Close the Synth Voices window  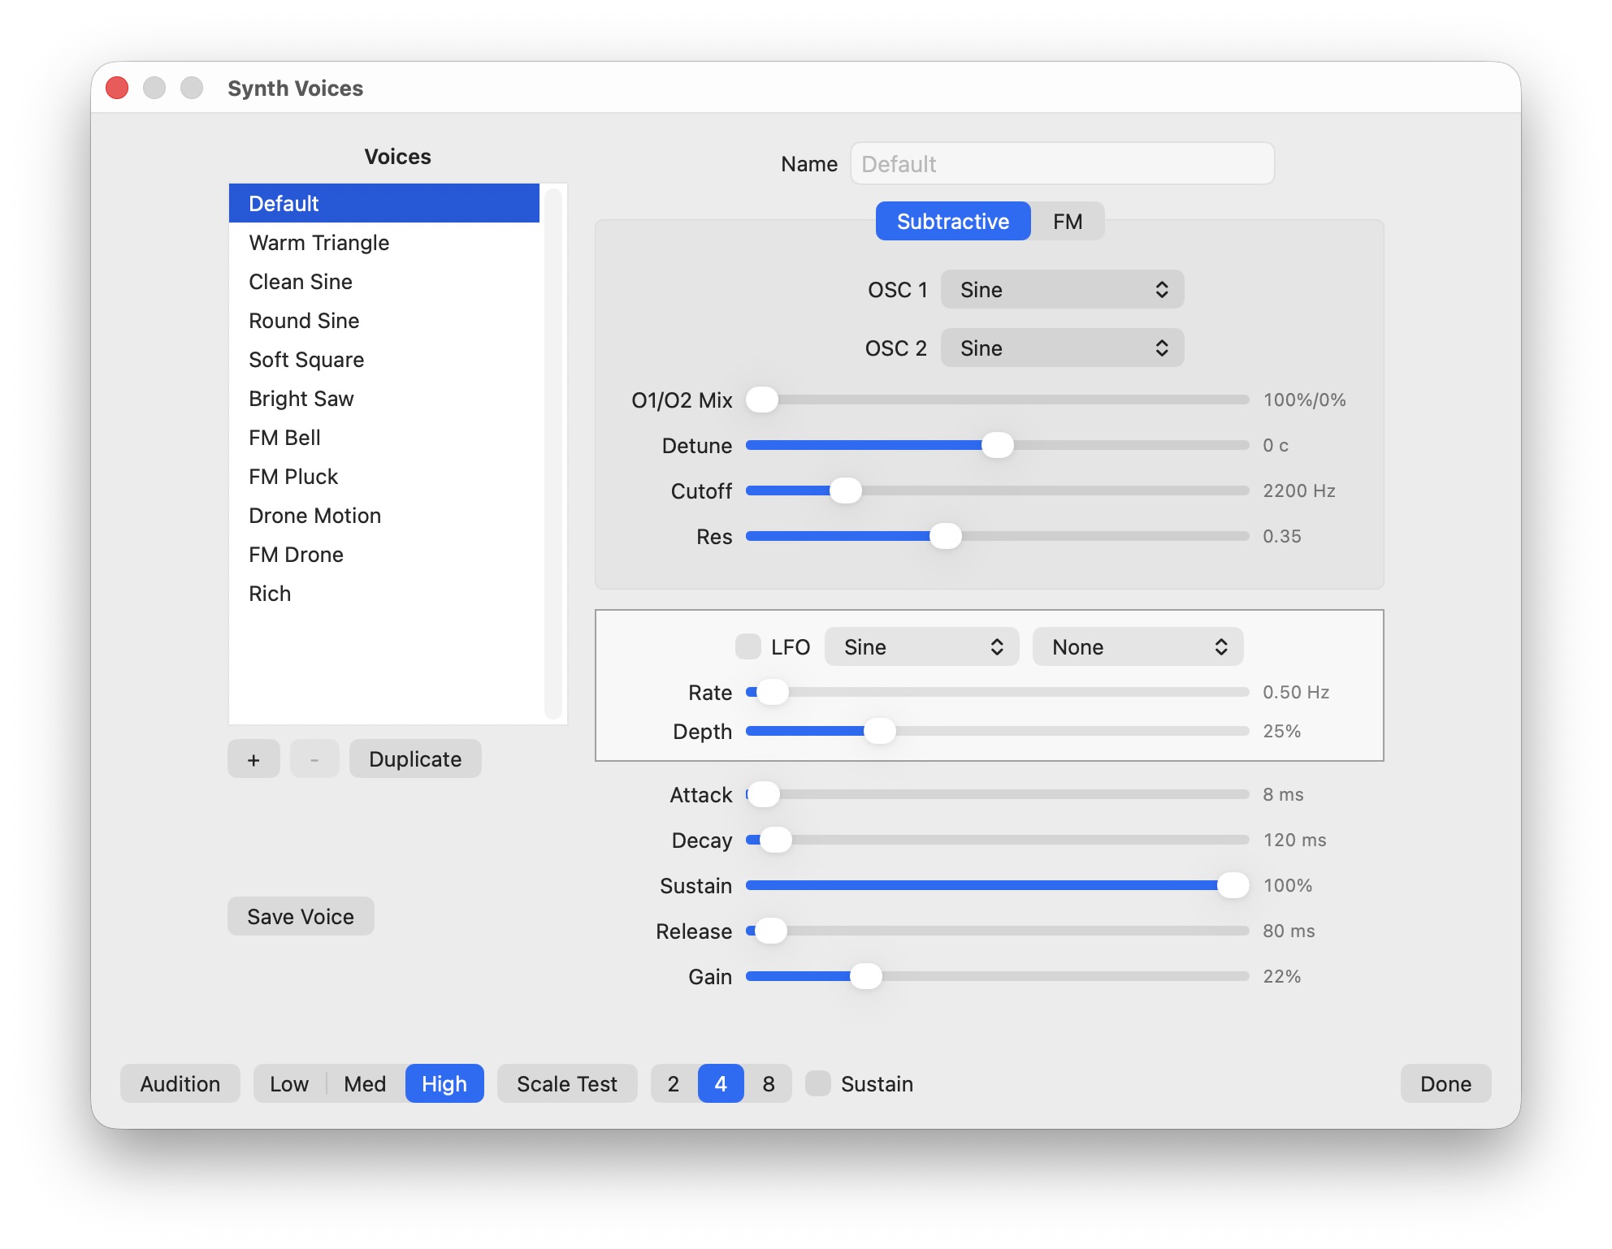[117, 88]
